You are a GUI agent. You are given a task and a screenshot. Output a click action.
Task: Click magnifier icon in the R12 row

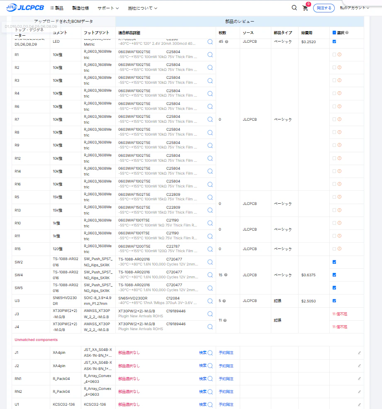[x=210, y=158]
